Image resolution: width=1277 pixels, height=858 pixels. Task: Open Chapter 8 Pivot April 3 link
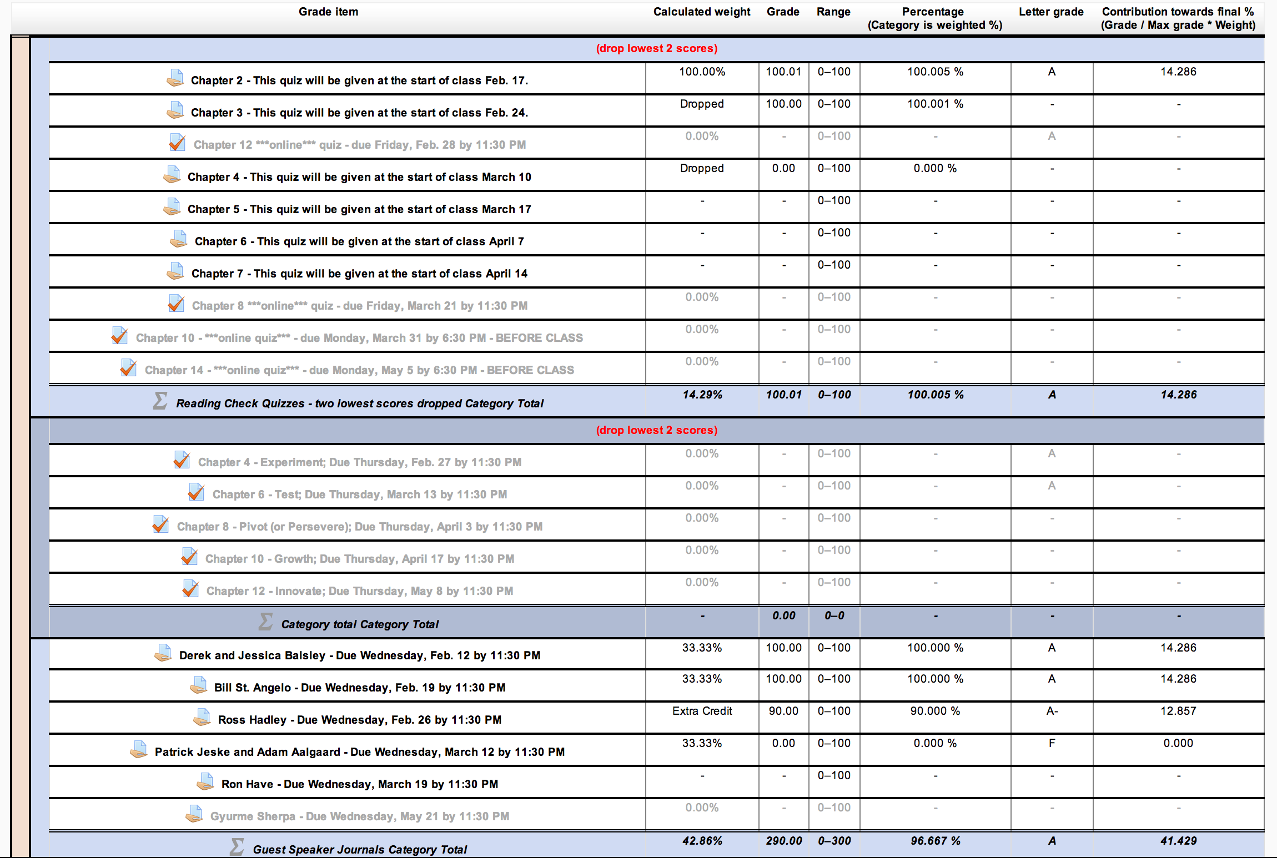click(359, 527)
